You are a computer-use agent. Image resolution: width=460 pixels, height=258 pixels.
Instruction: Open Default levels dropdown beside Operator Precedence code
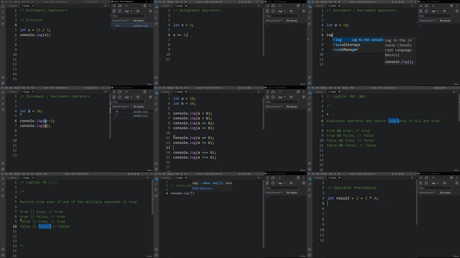tap(427, 192)
